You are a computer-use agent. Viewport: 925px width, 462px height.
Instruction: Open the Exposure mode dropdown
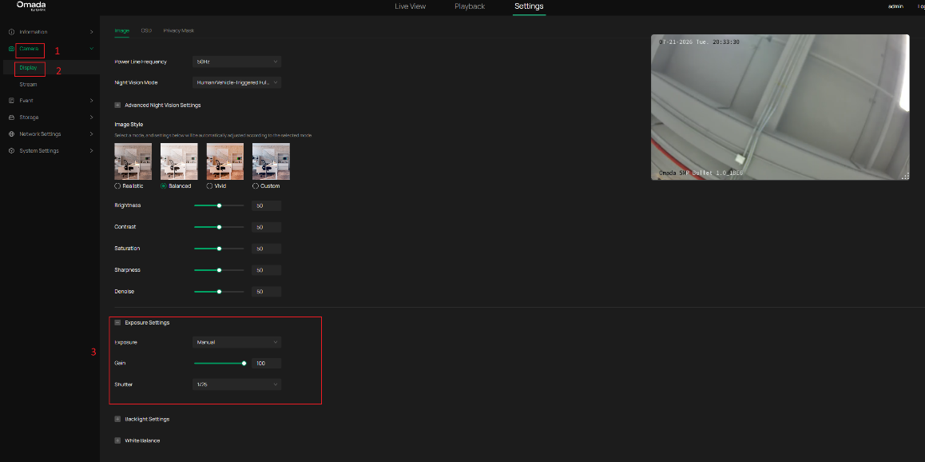click(x=236, y=342)
